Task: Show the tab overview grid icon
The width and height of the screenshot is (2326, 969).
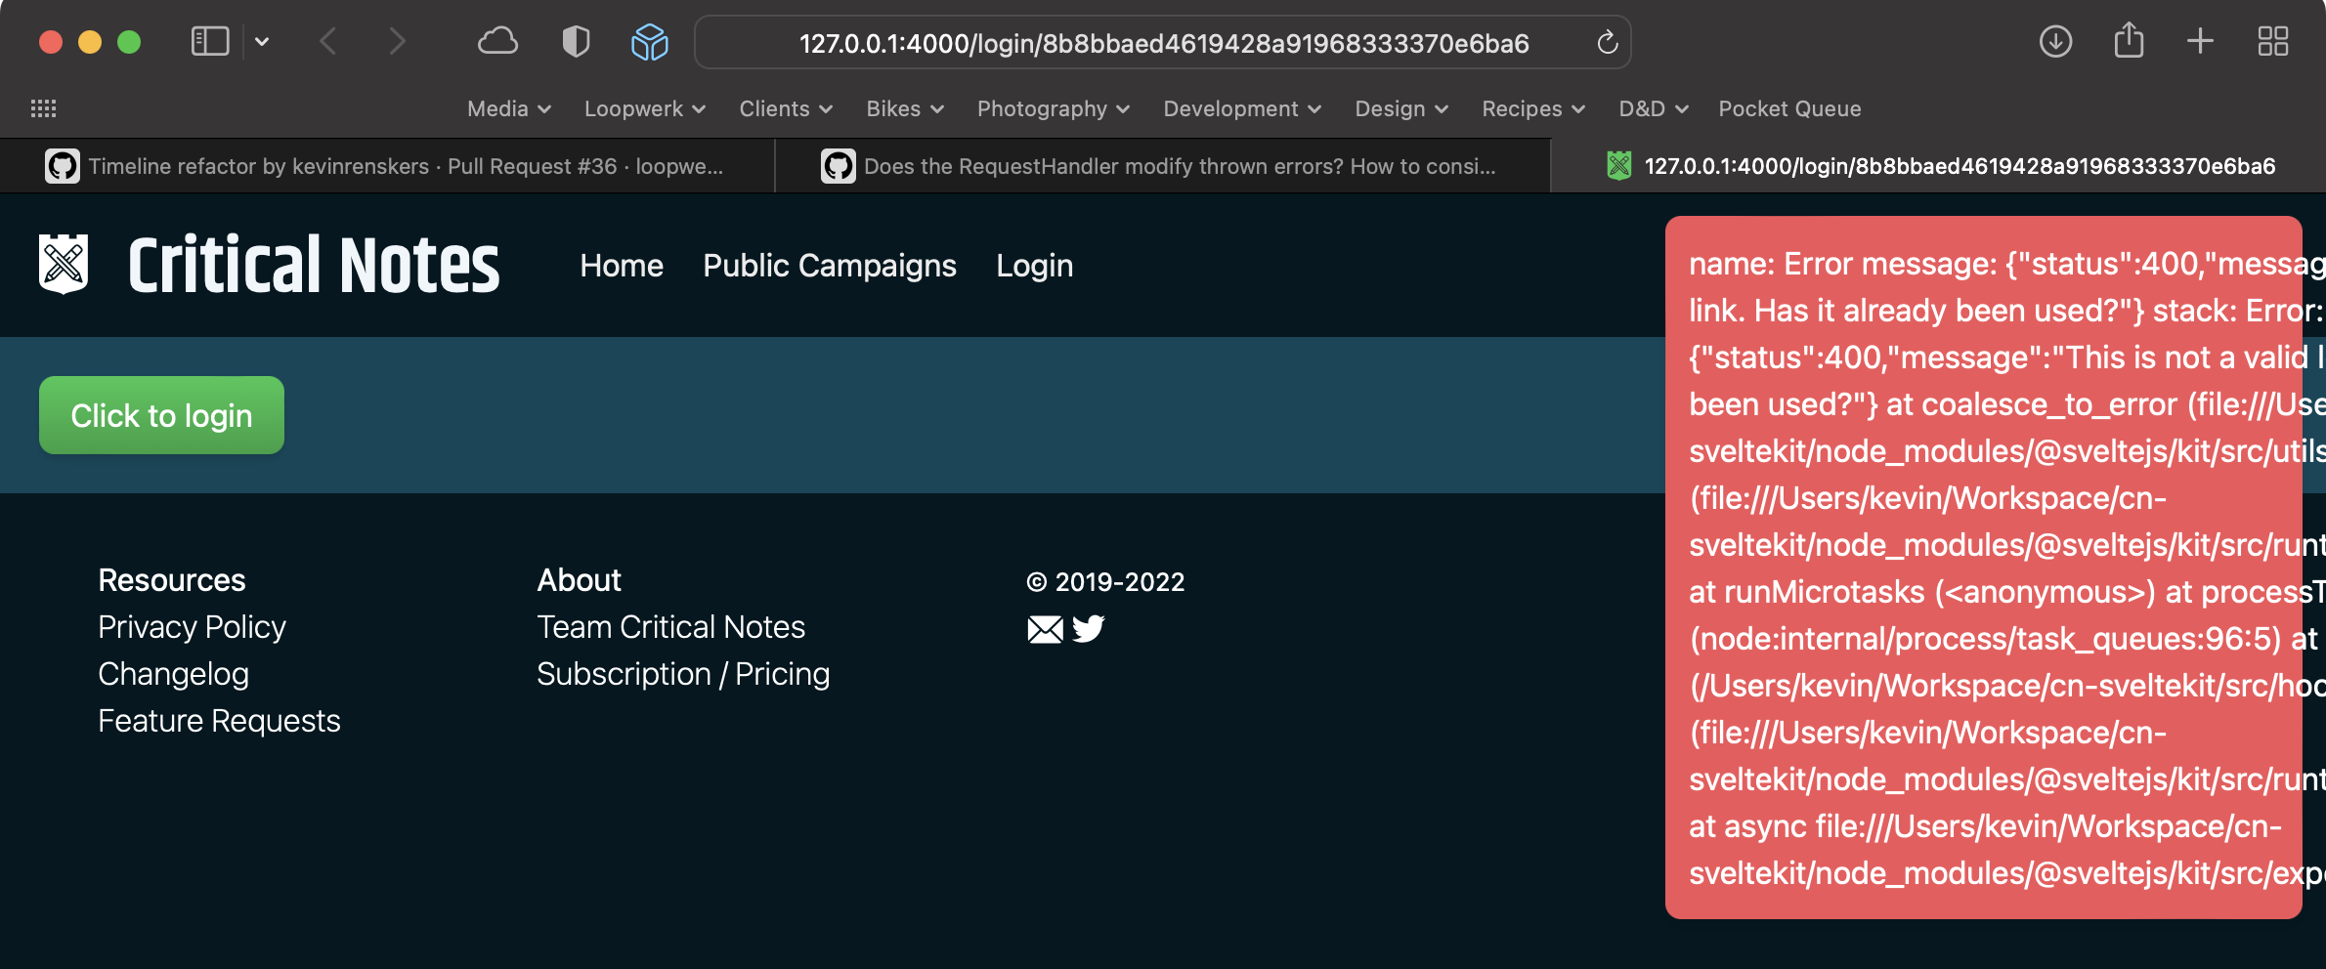Action: tap(2273, 42)
